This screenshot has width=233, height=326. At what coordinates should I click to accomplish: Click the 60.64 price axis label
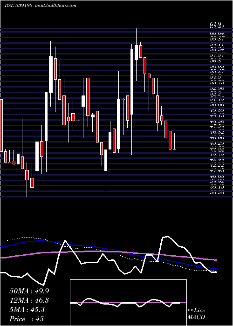tap(217, 33)
